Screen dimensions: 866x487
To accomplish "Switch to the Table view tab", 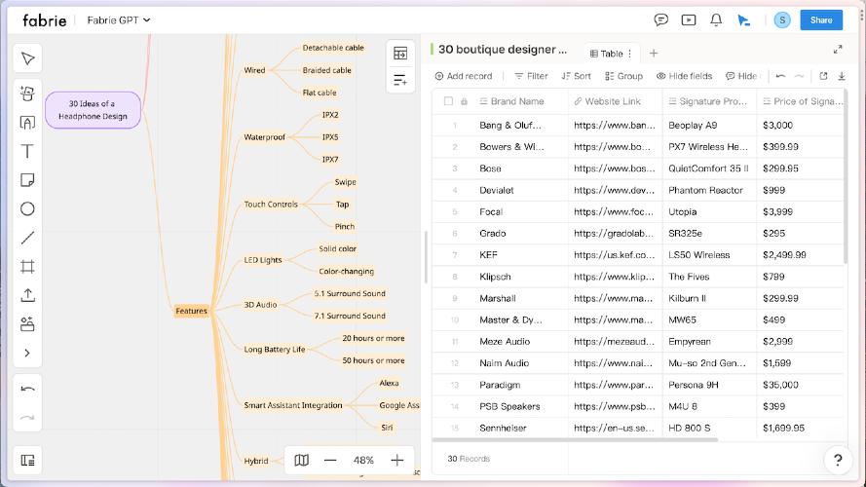I will click(610, 54).
